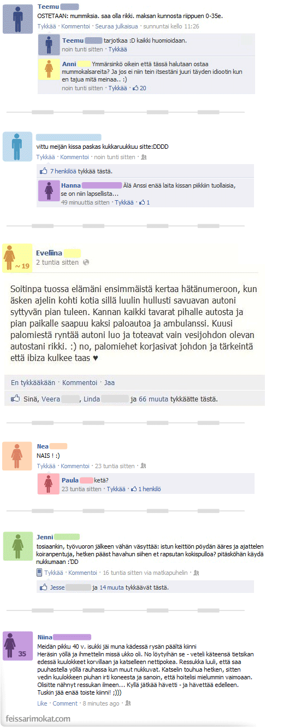The width and height of the screenshot is (307, 728).
Task: Click friends audience icon on Nea's post
Action: (x=143, y=466)
